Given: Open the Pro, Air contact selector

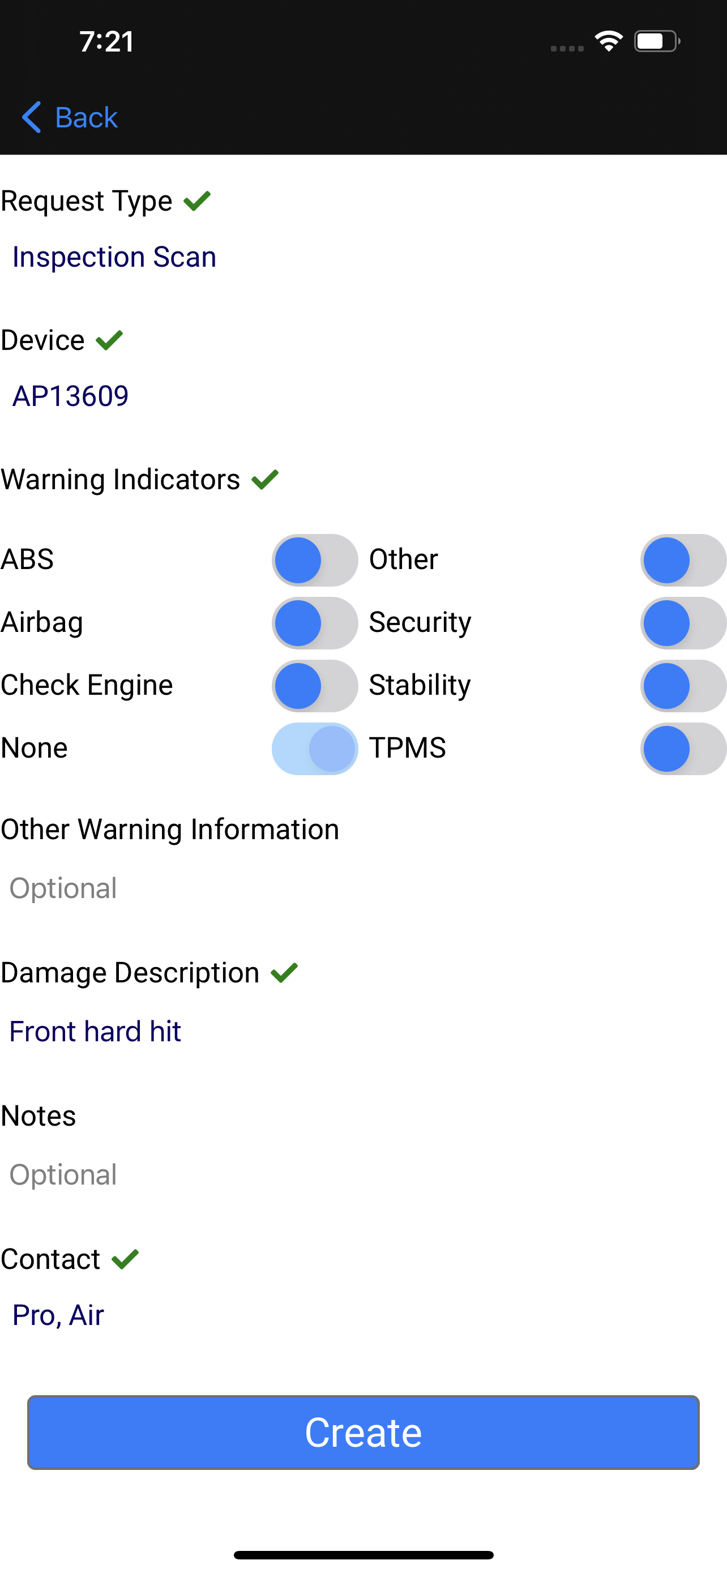Looking at the screenshot, I should (58, 1315).
